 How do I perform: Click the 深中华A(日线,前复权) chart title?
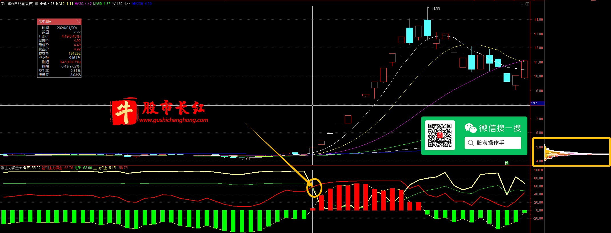point(17,4)
